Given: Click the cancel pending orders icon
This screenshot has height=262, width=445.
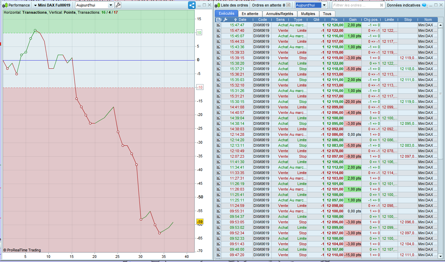Looking at the screenshot, I should [288, 5].
